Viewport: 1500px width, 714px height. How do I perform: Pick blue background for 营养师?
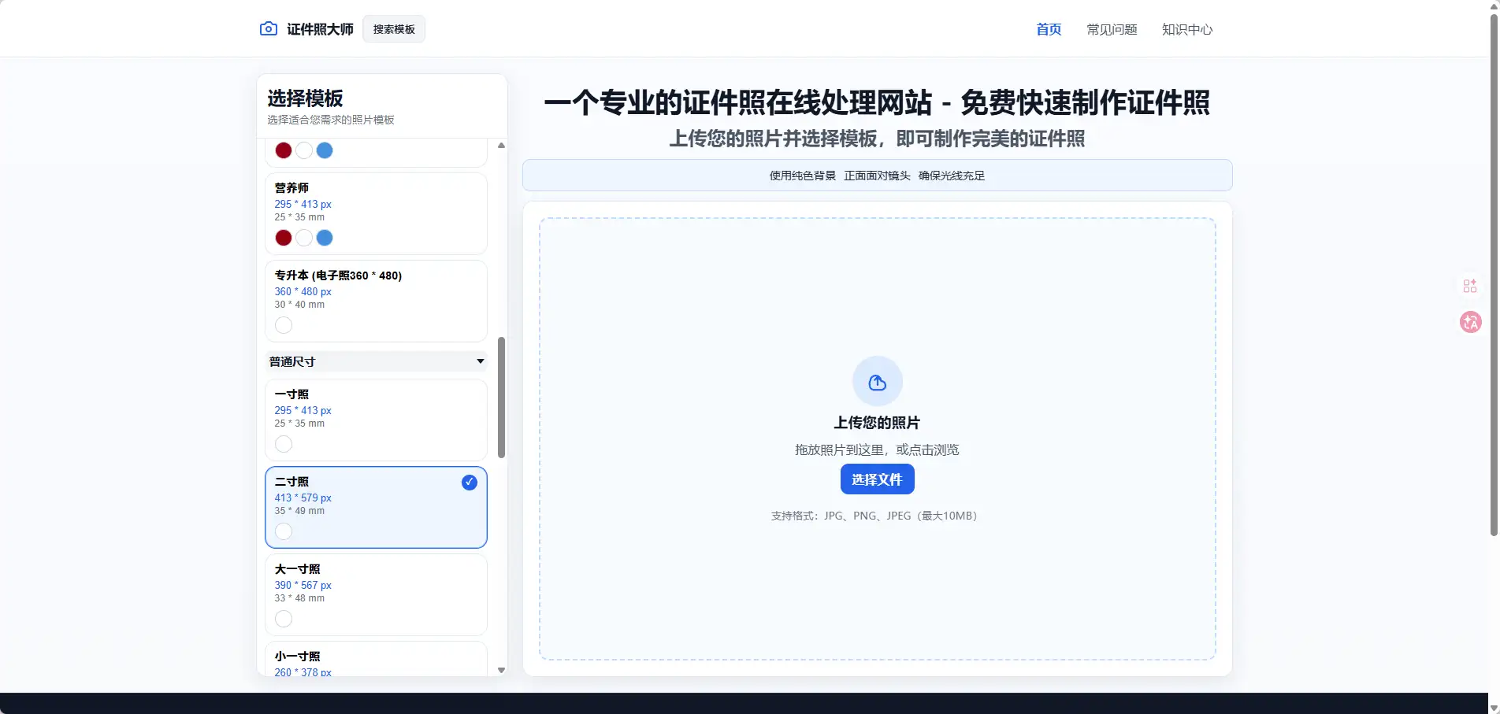point(325,238)
